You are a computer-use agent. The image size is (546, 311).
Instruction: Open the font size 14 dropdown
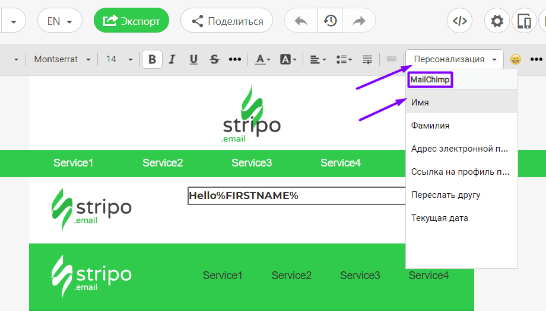(x=119, y=59)
